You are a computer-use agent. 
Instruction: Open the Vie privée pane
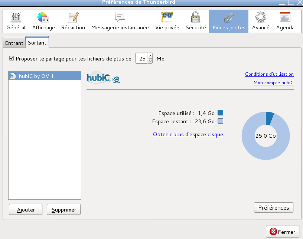[x=167, y=21]
